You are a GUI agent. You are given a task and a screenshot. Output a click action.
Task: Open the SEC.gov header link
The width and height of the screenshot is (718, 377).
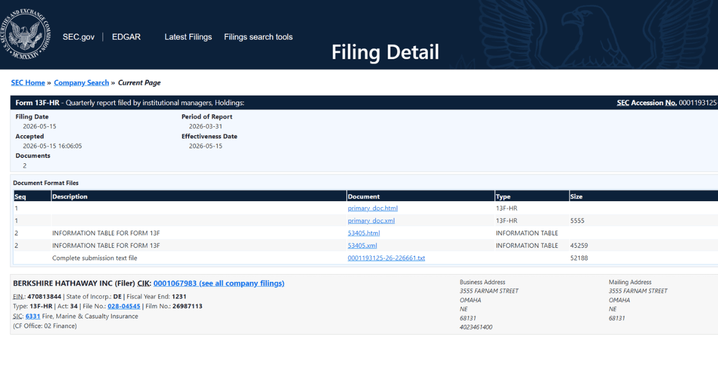pyautogui.click(x=78, y=37)
